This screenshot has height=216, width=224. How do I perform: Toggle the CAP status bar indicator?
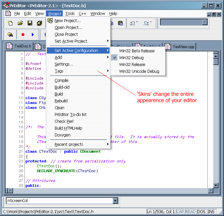coord(180,211)
